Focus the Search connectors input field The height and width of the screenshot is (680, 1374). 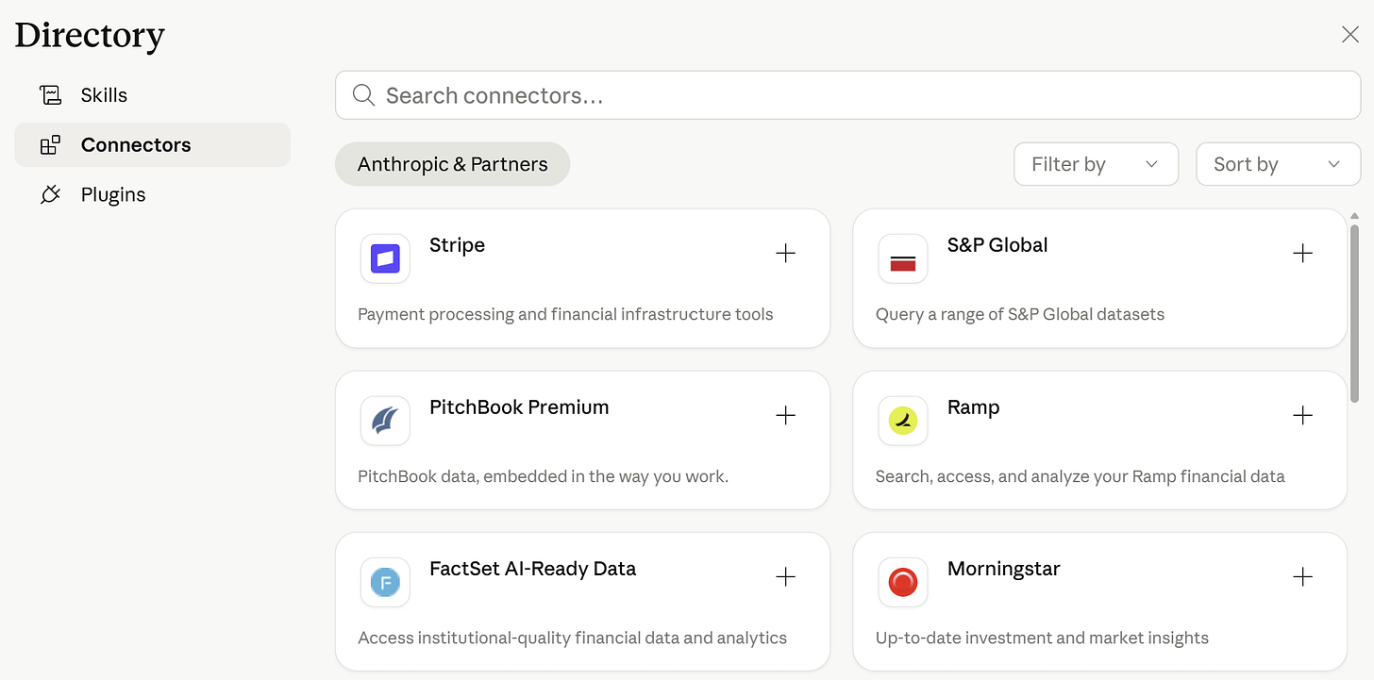tap(847, 95)
